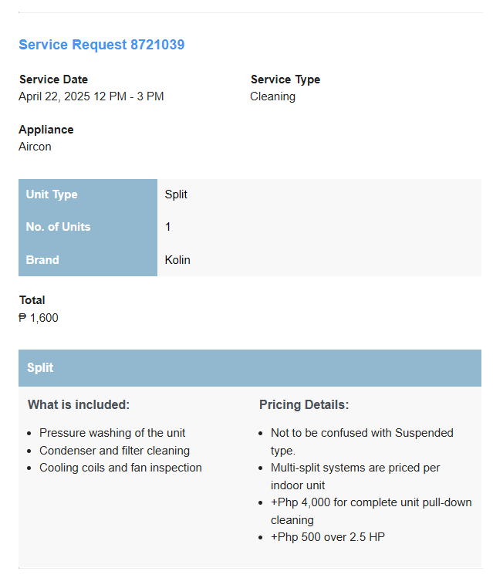The height and width of the screenshot is (578, 493).
Task: Select the Aircon appliance value
Action: tap(35, 147)
